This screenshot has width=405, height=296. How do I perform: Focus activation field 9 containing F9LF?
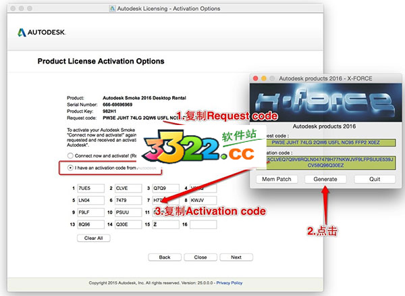coord(91,212)
